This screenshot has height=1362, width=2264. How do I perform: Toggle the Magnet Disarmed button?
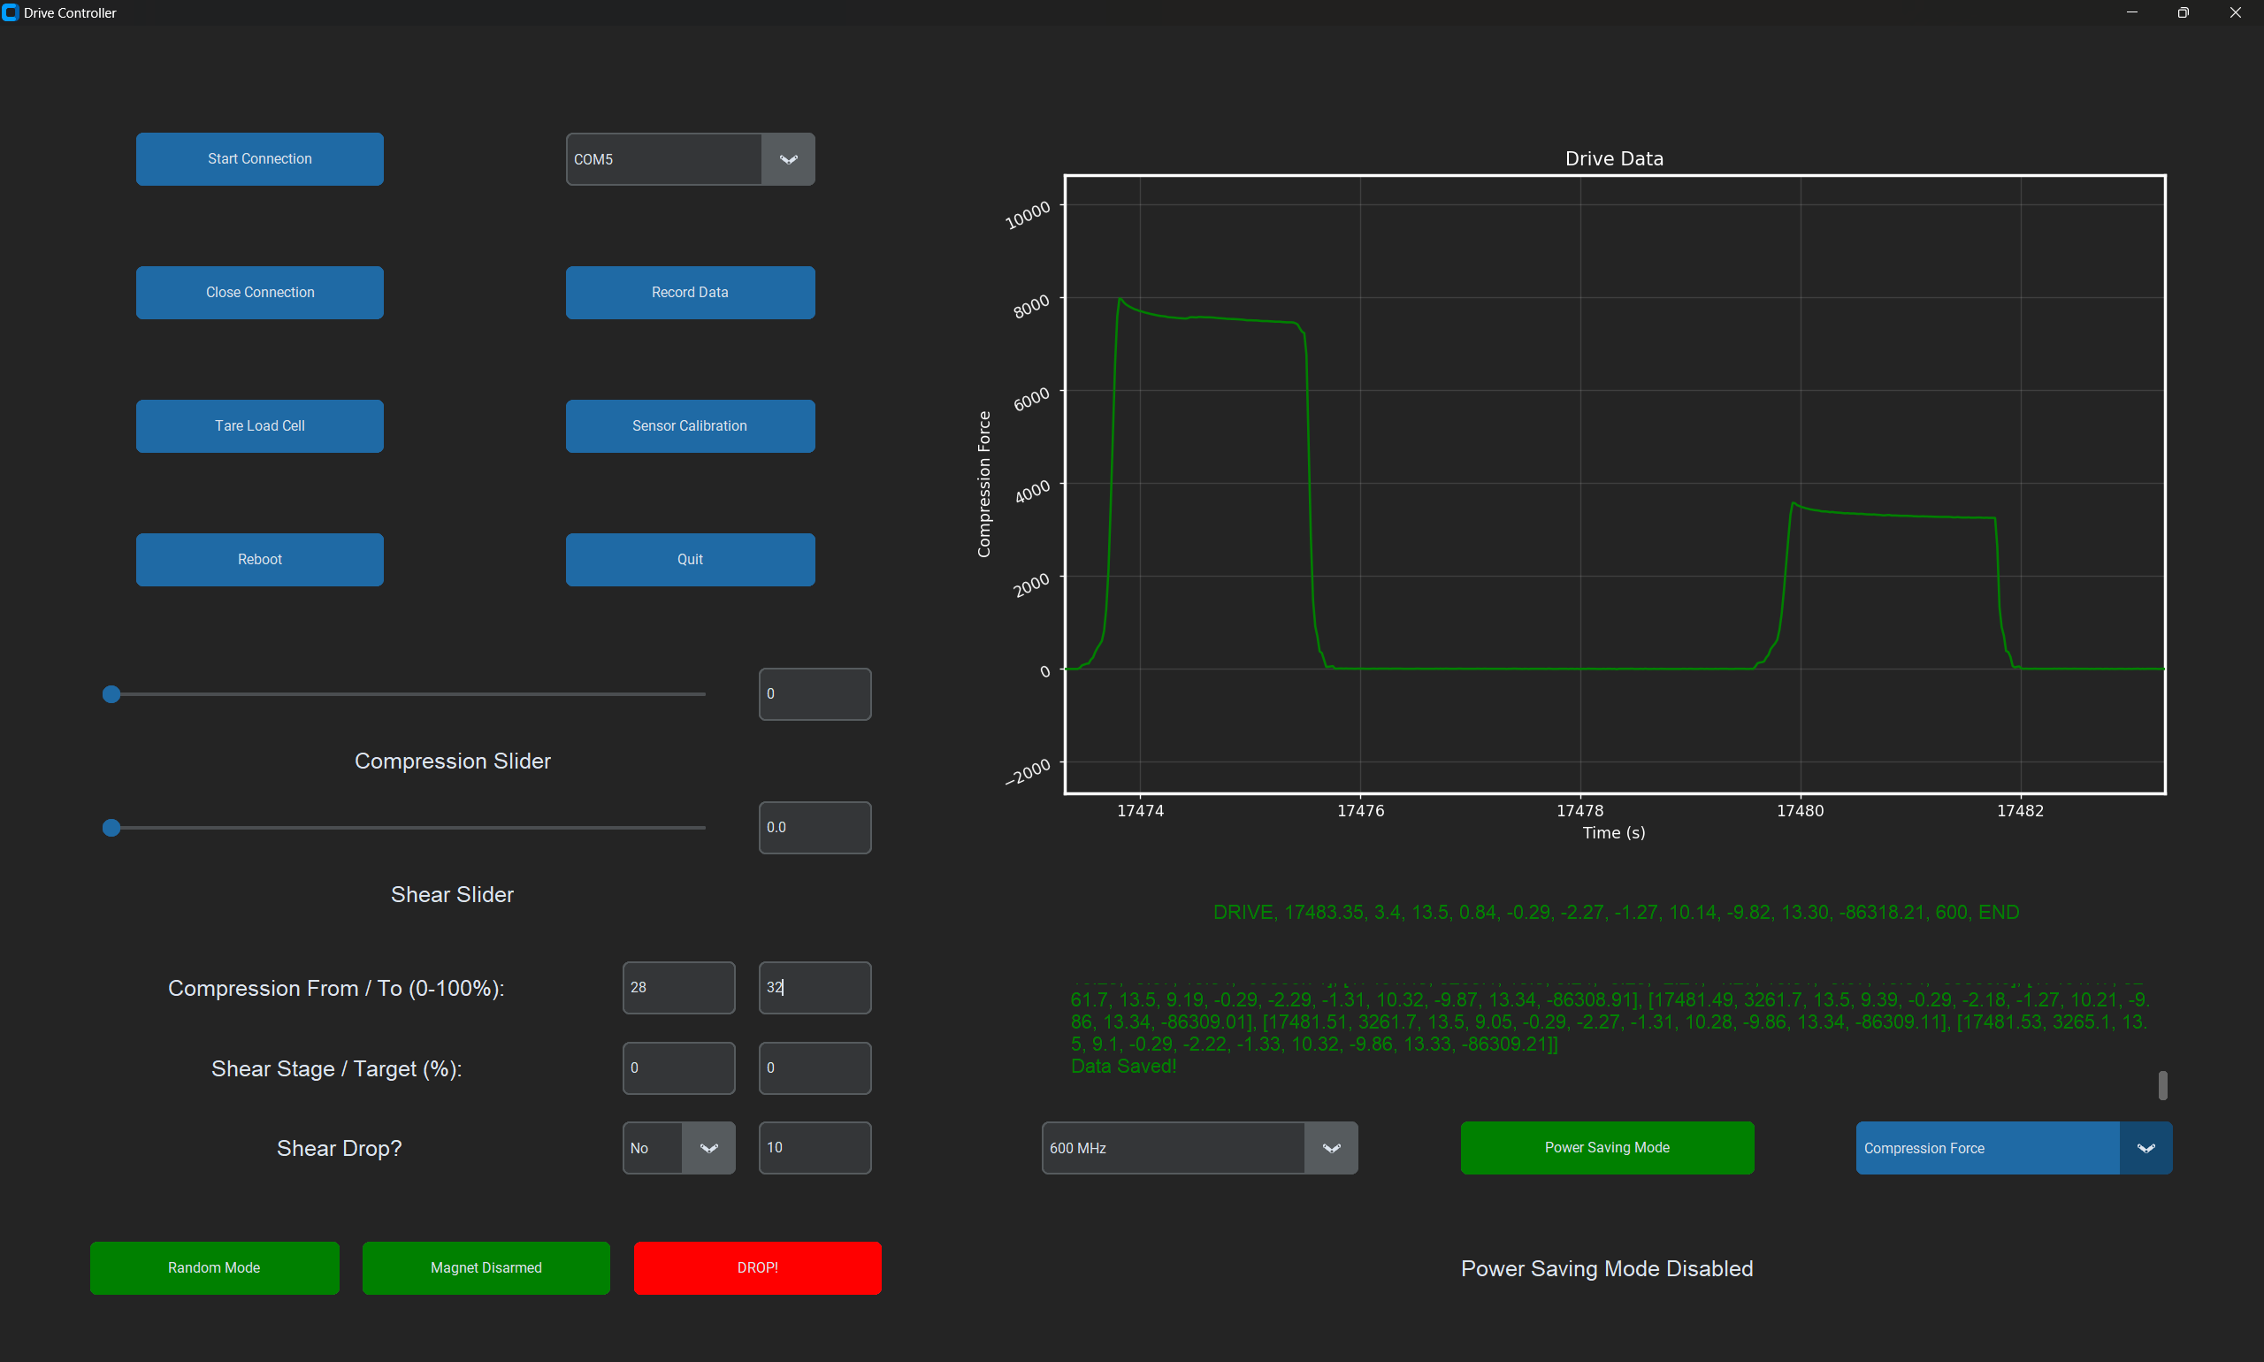(486, 1267)
